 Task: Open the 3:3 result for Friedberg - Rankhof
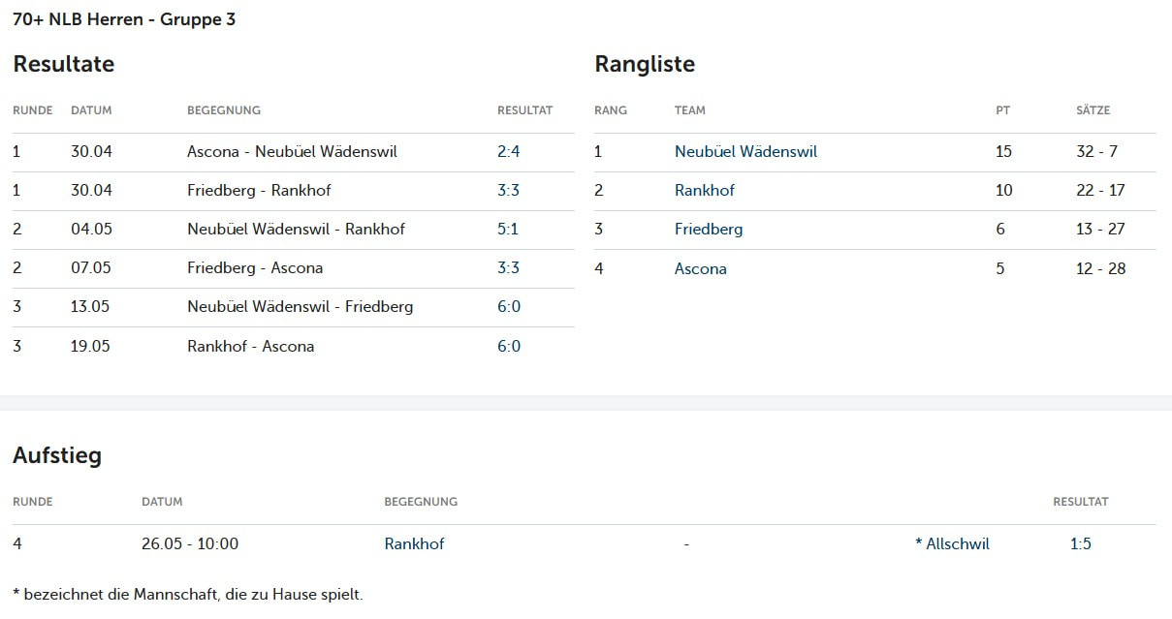click(509, 191)
